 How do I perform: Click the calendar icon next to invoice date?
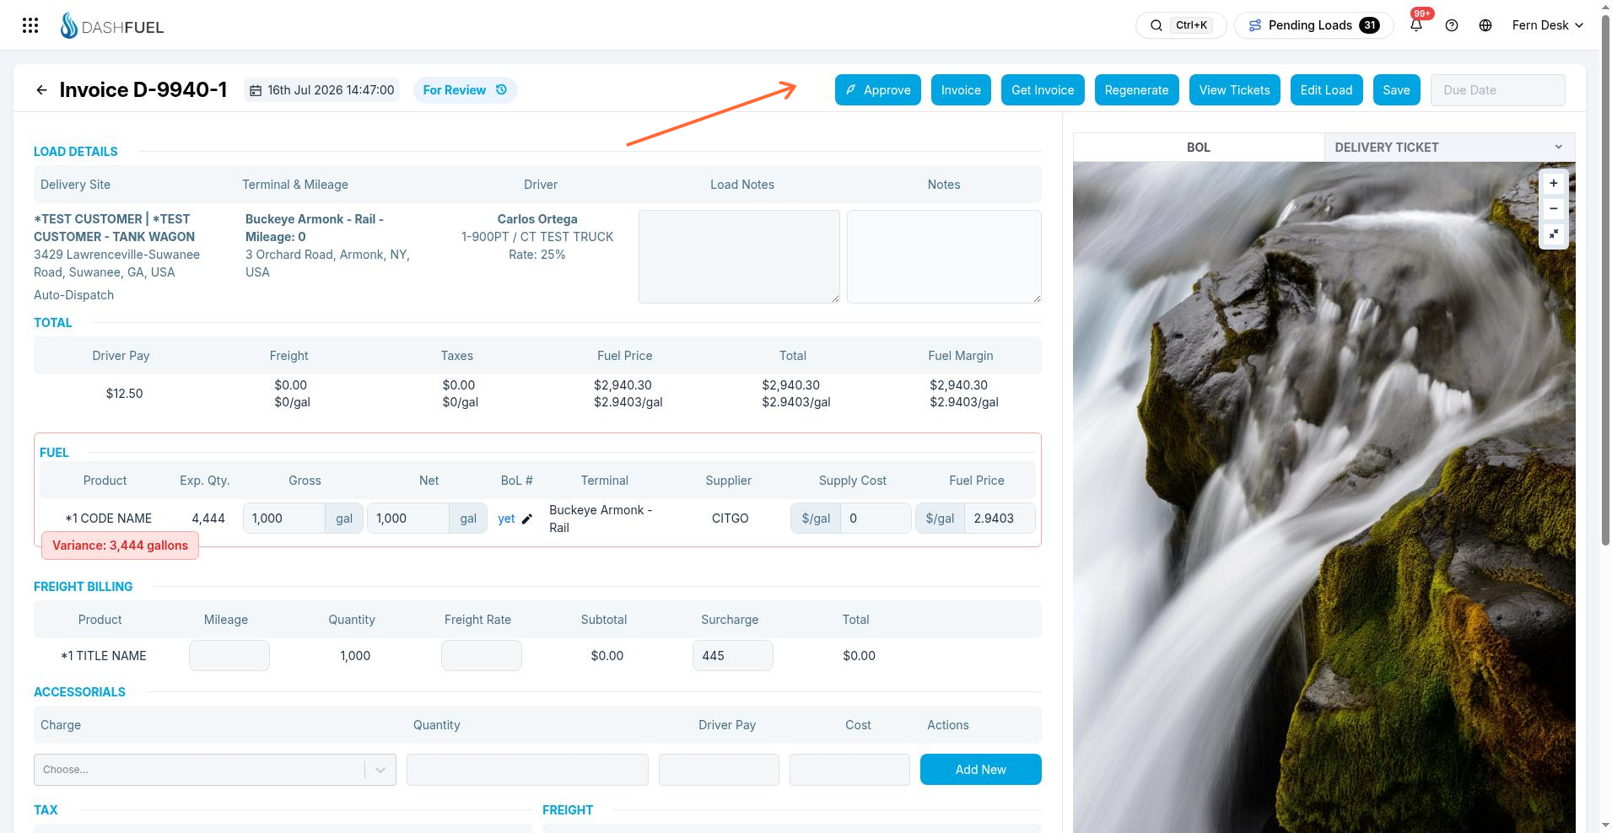coord(256,90)
